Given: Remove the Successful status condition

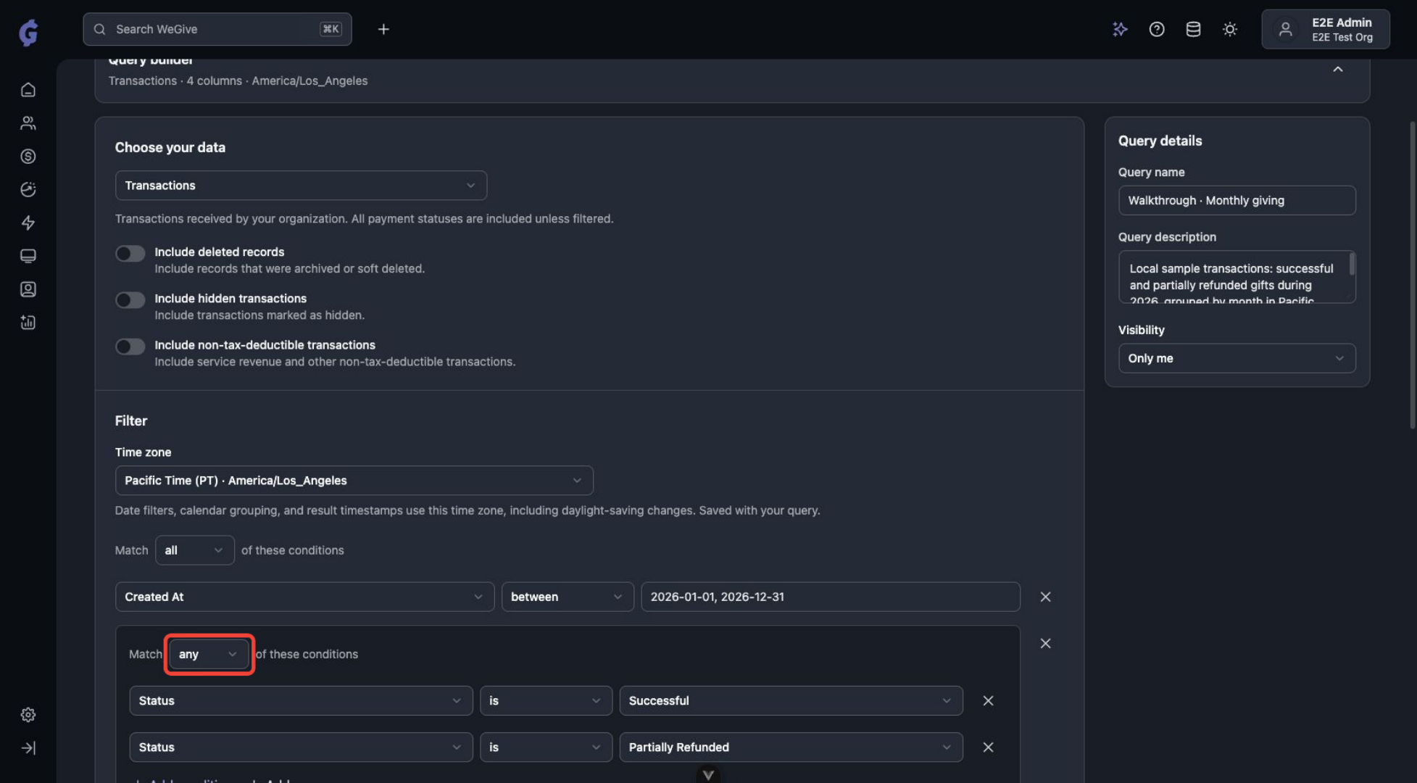Looking at the screenshot, I should [x=988, y=701].
